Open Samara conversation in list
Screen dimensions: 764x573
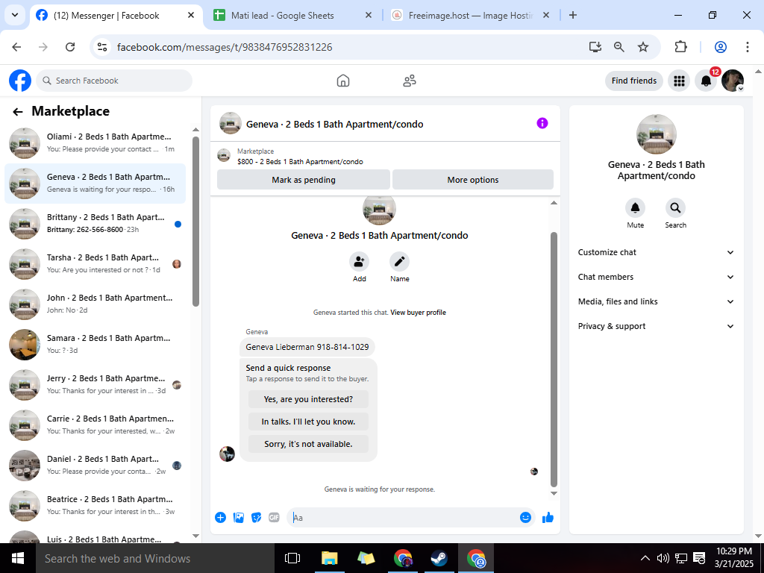[95, 344]
